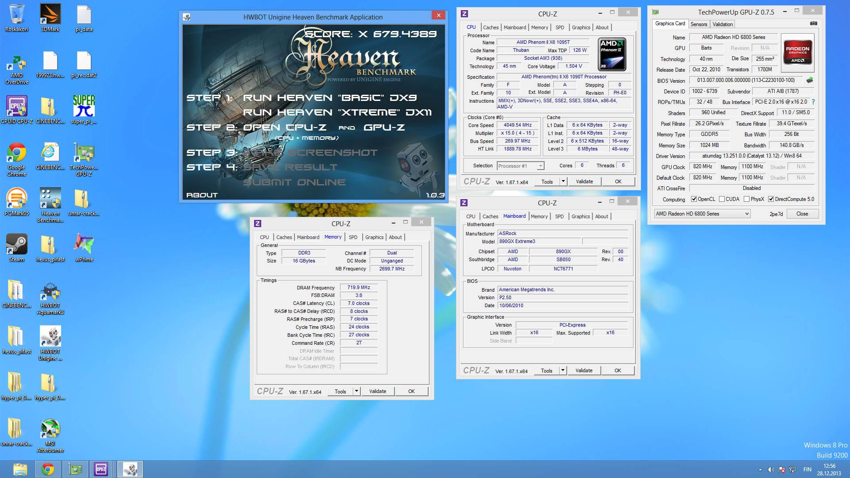Click the mainboard Model 890GX Extreme3
The height and width of the screenshot is (478, 850).
click(x=539, y=241)
